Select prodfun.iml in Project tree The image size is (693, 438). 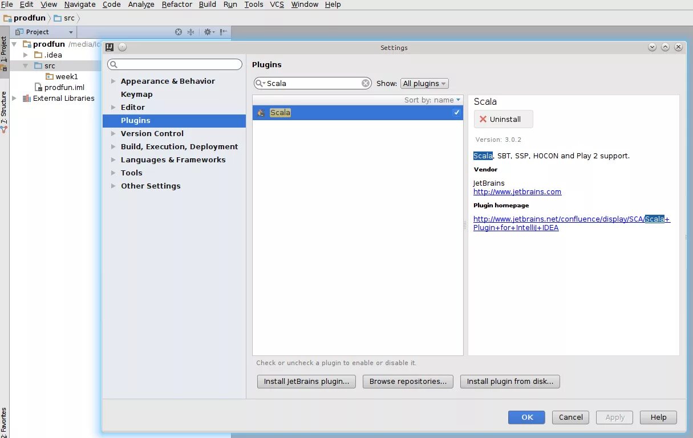click(x=64, y=87)
